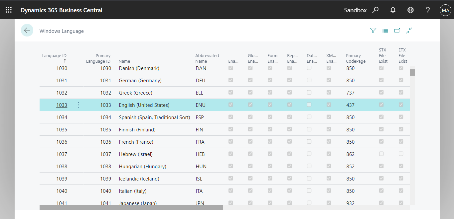454x219 pixels.
Task: Toggle ETX File Exist checkbox for Hebrew
Action: click(x=401, y=154)
